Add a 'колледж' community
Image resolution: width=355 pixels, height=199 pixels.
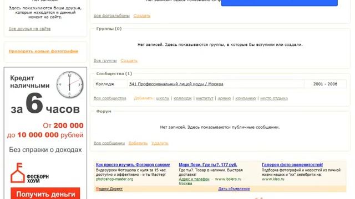(182, 98)
